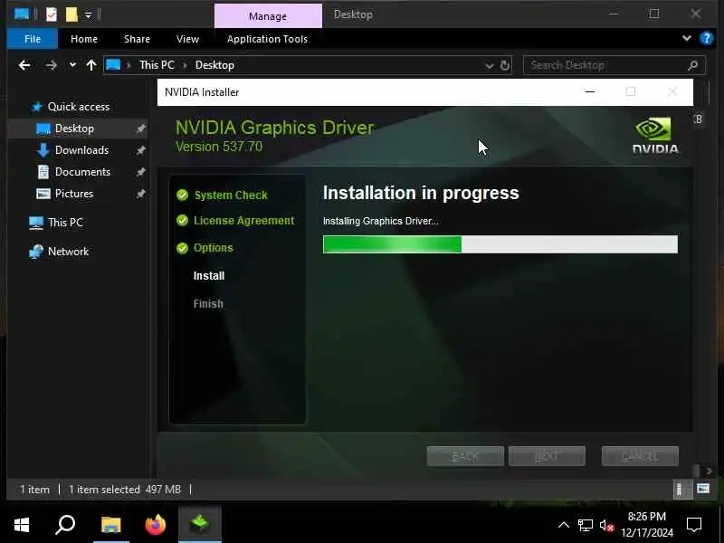Viewport: 724px width, 543px height.
Task: Select the Application Tools tab
Action: 267,39
